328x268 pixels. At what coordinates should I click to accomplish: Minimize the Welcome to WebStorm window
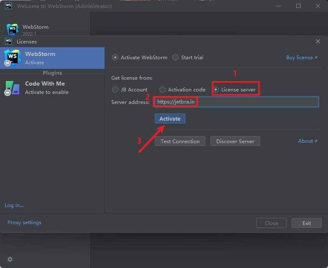pyautogui.click(x=279, y=6)
